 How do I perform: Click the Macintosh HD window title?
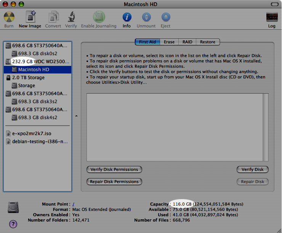click(x=141, y=4)
